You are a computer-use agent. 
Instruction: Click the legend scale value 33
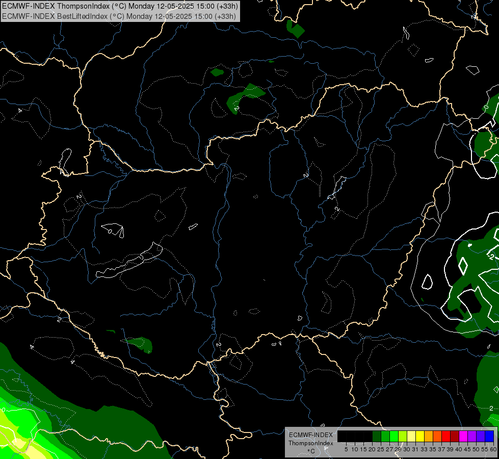point(424,449)
